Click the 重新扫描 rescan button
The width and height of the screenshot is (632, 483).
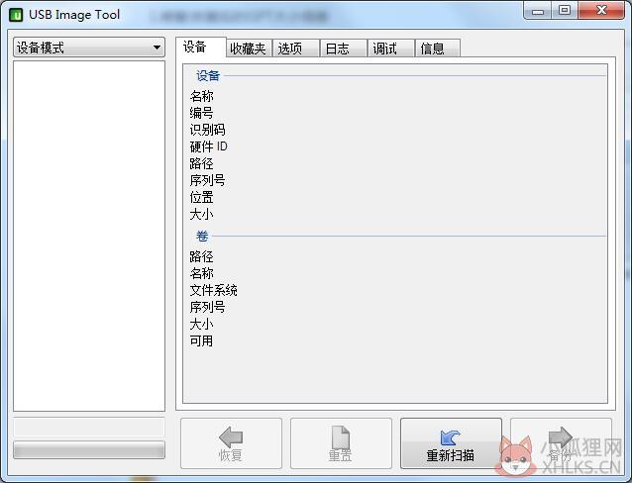coord(451,443)
